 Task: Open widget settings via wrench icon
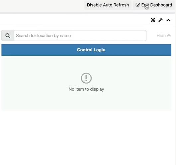[x=160, y=20]
